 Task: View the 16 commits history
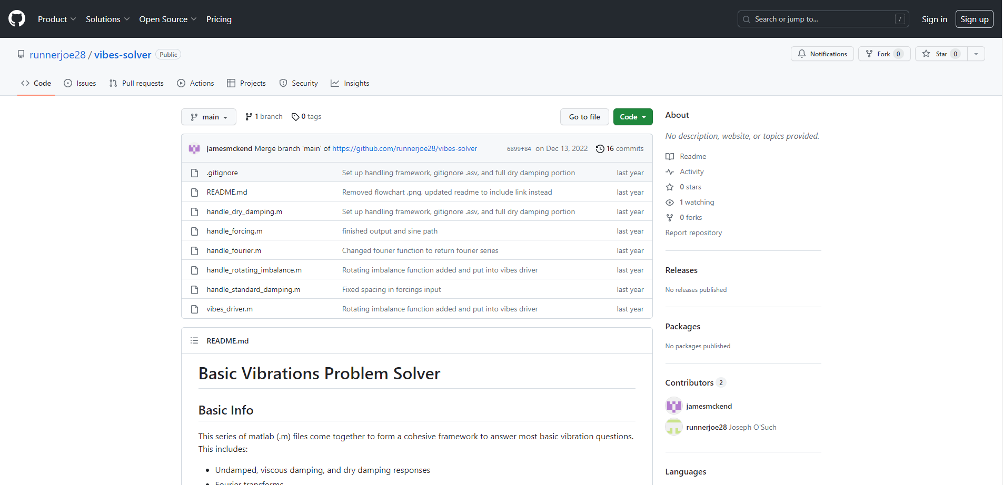coord(620,149)
